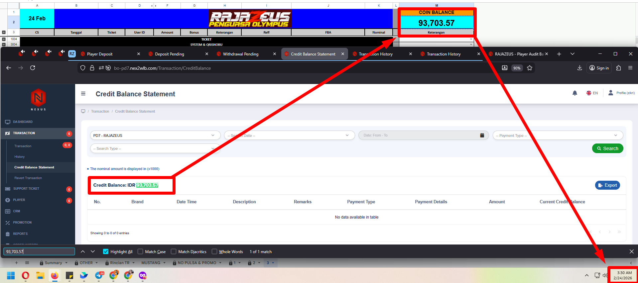The width and height of the screenshot is (638, 283).
Task: Go to previous find match
Action: tap(83, 252)
